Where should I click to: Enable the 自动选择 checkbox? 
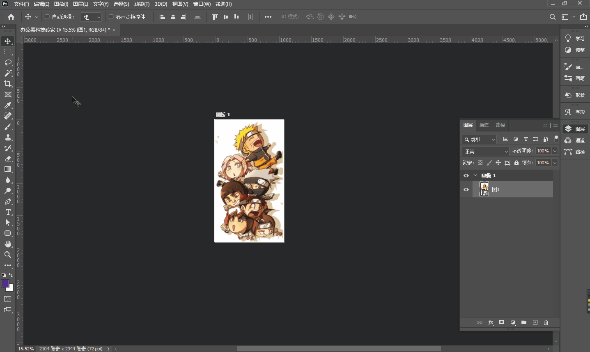pyautogui.click(x=47, y=17)
